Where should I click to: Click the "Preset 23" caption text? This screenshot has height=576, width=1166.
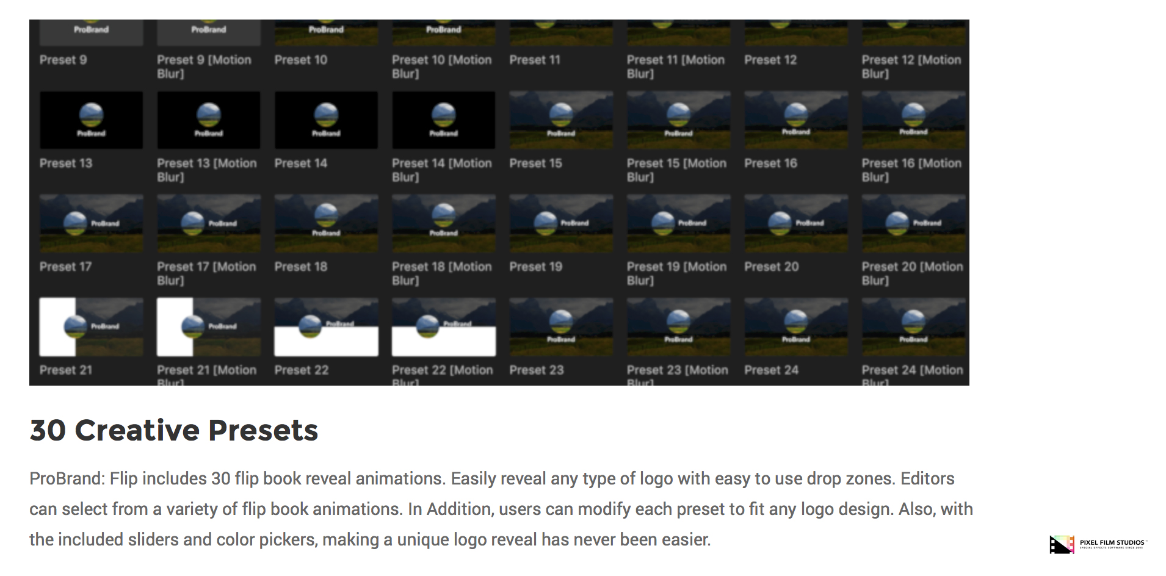click(537, 370)
